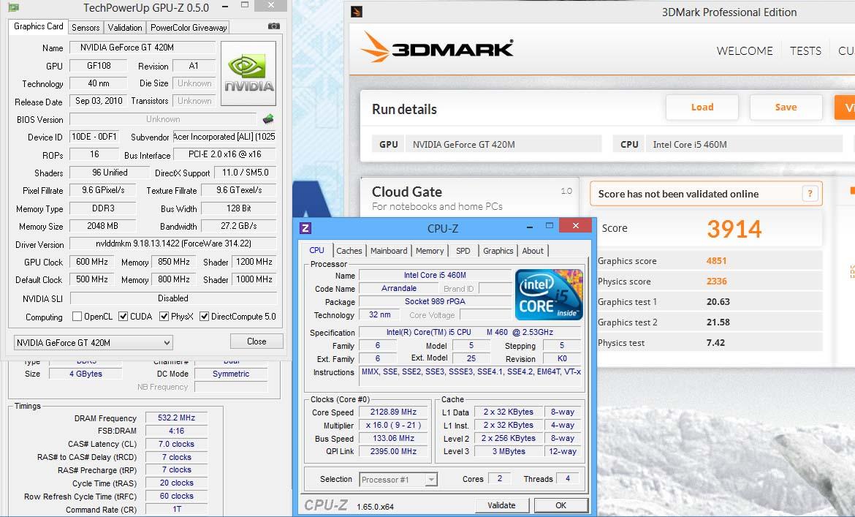Open the question mark help for validation notice
The image size is (855, 517).
tap(810, 193)
